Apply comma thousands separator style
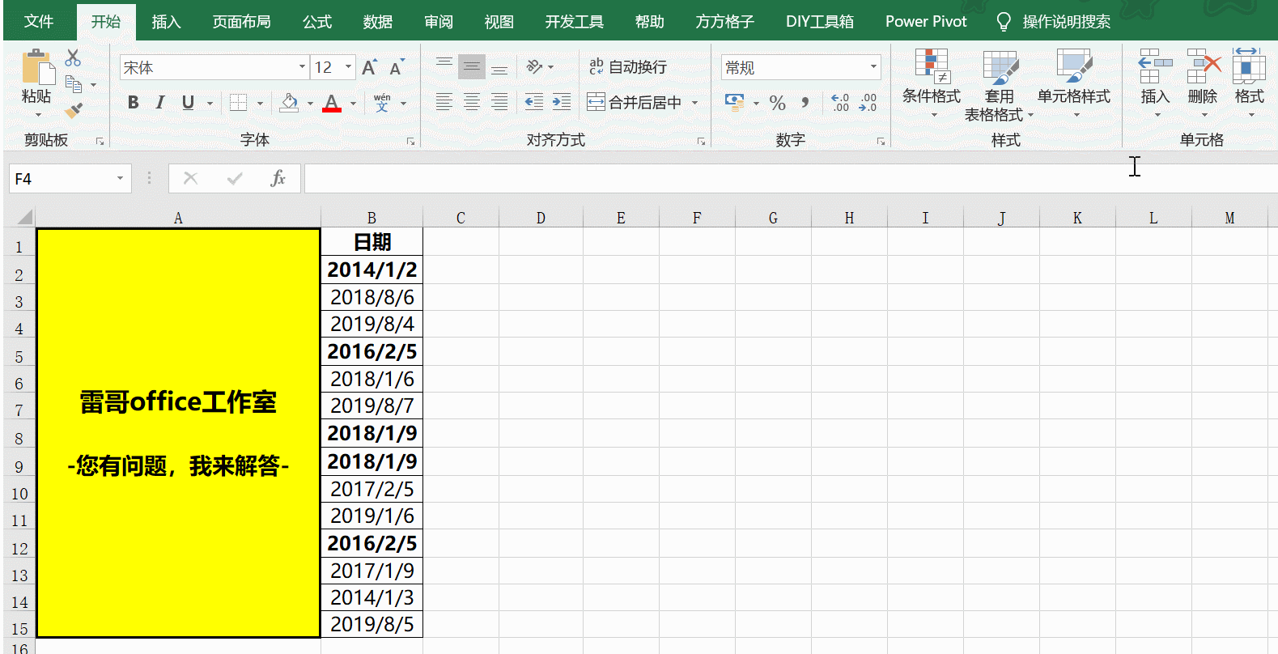Image resolution: width=1278 pixels, height=654 pixels. (x=805, y=103)
